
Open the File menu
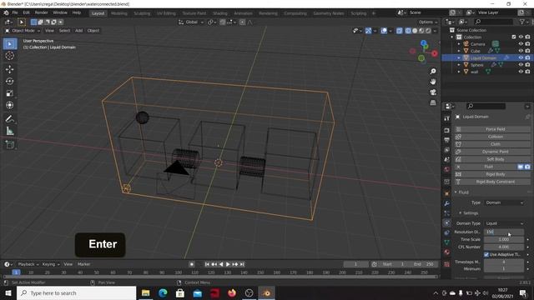15,12
